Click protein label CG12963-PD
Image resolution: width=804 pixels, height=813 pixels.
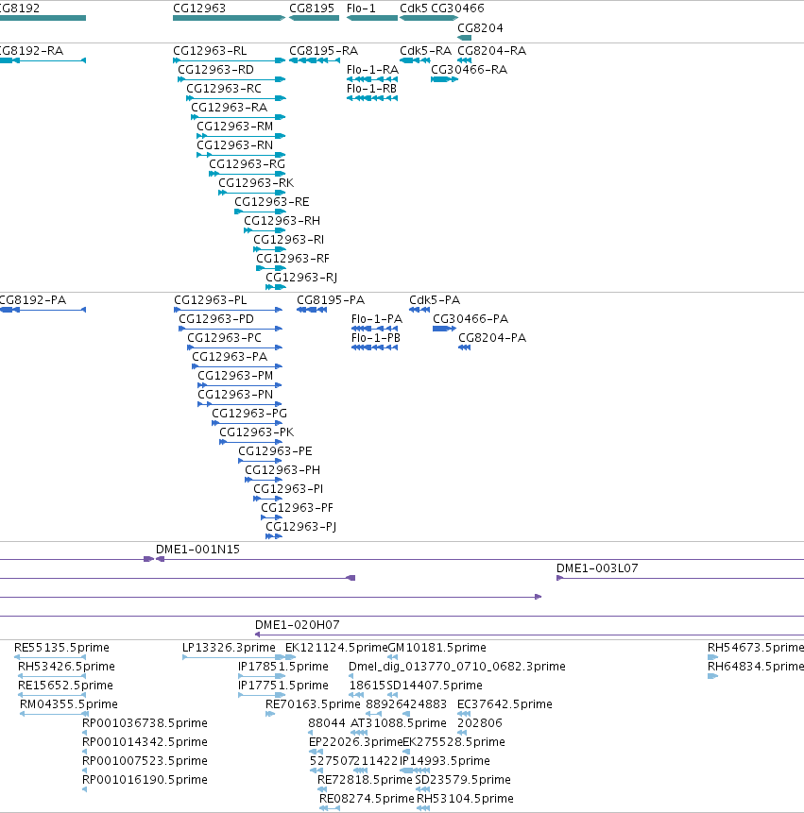(216, 319)
